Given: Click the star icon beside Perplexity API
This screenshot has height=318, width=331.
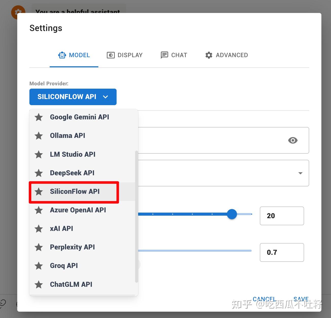Looking at the screenshot, I should pos(39,247).
